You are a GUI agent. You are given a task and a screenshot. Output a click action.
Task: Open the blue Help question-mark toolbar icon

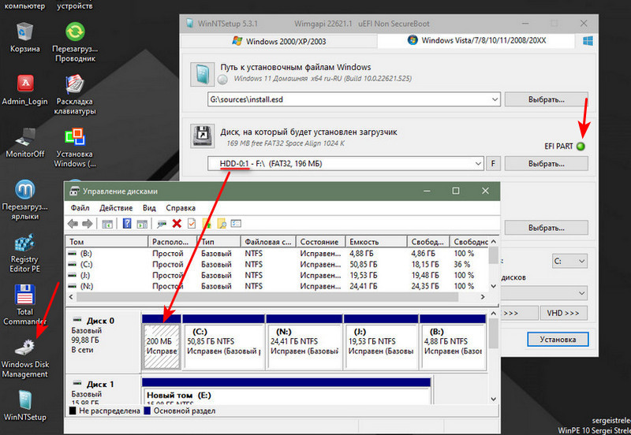[x=127, y=224]
